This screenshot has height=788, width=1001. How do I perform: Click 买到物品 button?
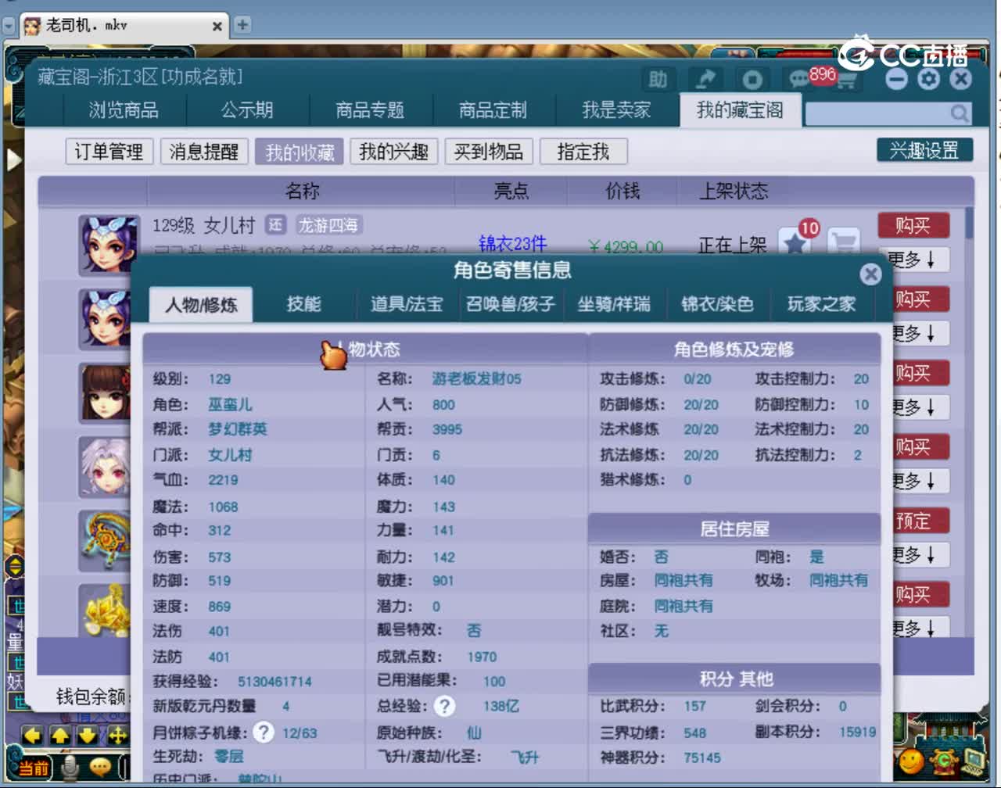coord(489,152)
